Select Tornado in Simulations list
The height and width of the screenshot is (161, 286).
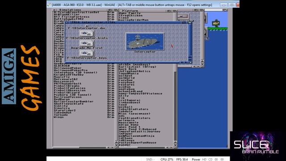(x=61, y=115)
